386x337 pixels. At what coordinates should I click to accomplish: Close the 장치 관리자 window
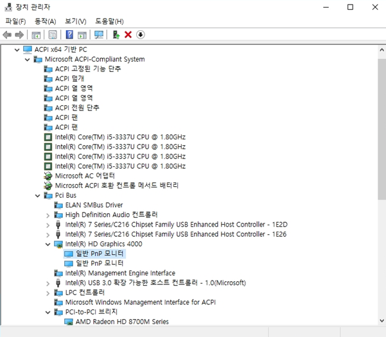pos(375,7)
